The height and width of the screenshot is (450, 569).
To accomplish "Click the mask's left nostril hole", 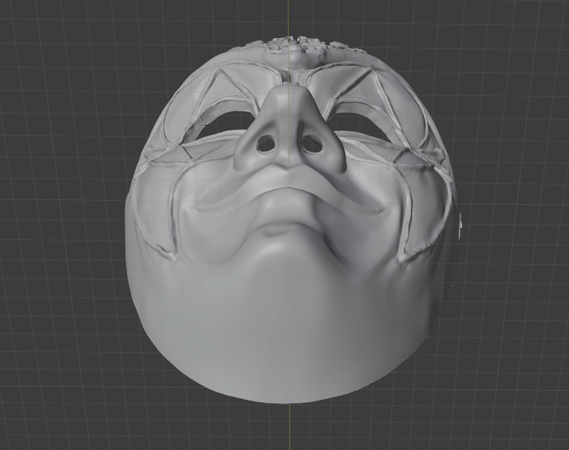I will coord(265,144).
